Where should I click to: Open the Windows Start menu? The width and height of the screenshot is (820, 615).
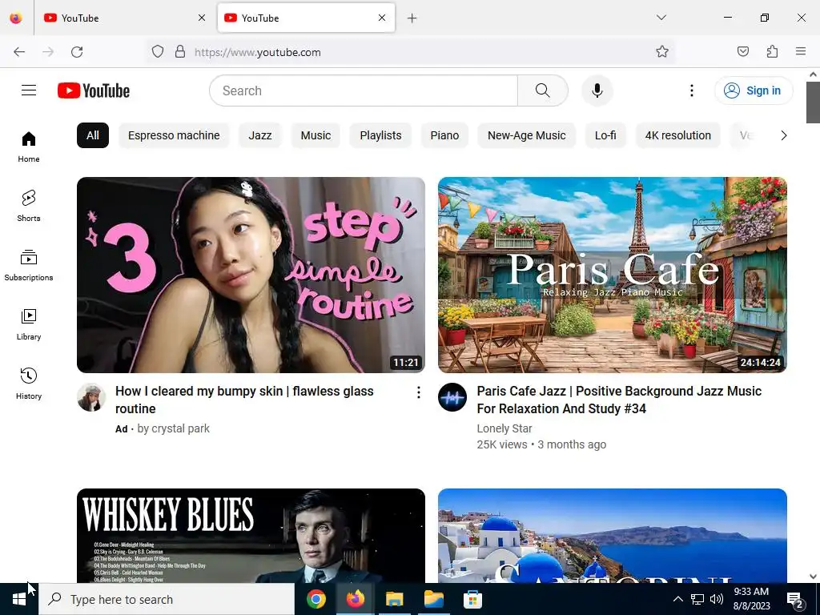point(19,599)
